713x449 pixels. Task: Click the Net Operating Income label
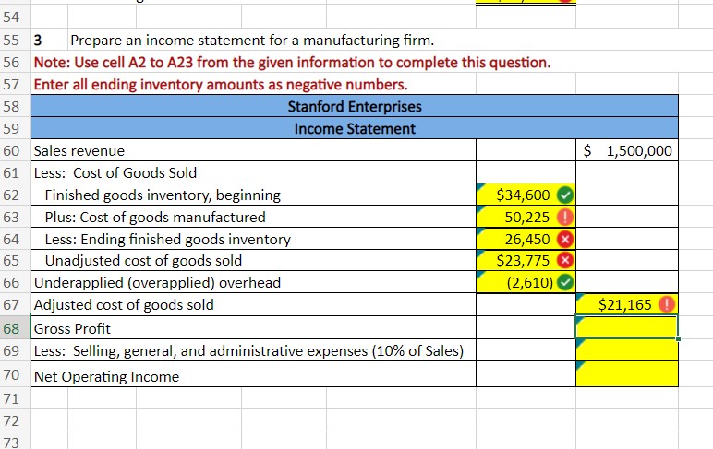pyautogui.click(x=106, y=377)
